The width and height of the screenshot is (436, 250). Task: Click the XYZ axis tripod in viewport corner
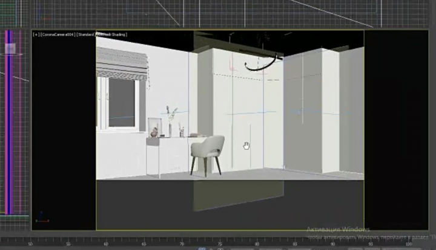tap(42, 217)
